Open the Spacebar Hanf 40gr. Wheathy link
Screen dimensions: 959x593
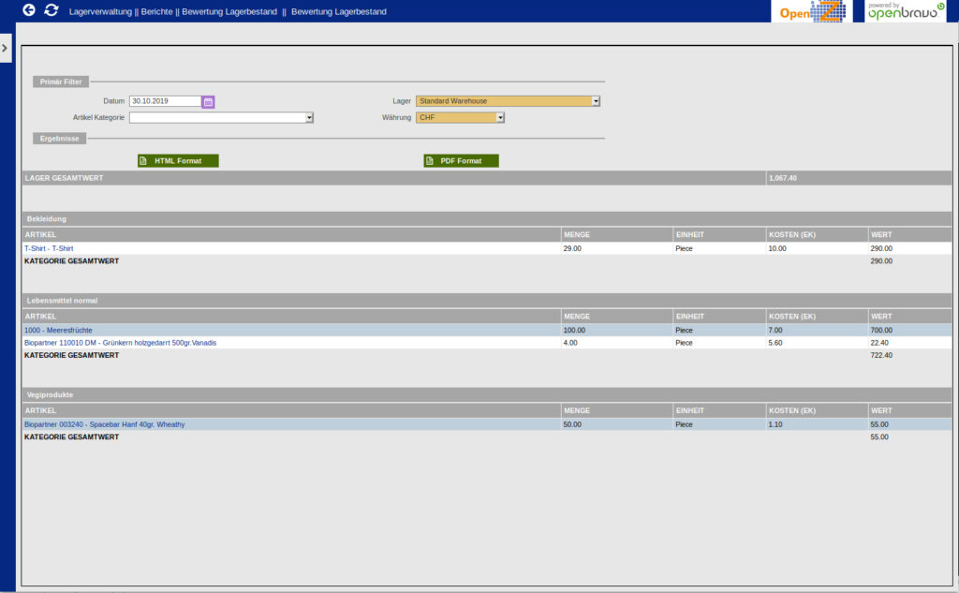coord(105,424)
